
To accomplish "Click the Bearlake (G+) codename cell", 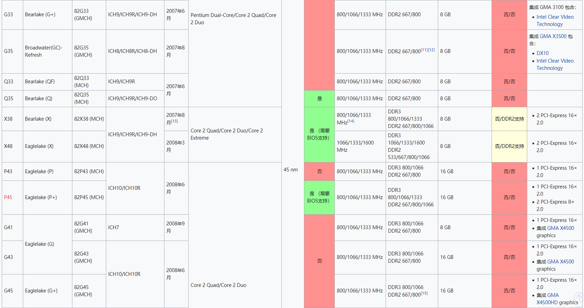I will click(x=47, y=15).
